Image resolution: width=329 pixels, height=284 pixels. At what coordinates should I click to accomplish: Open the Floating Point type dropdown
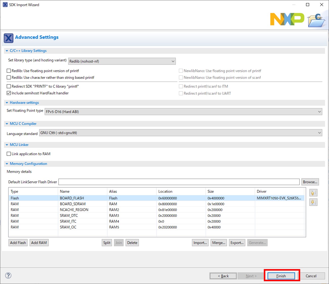pos(183,112)
